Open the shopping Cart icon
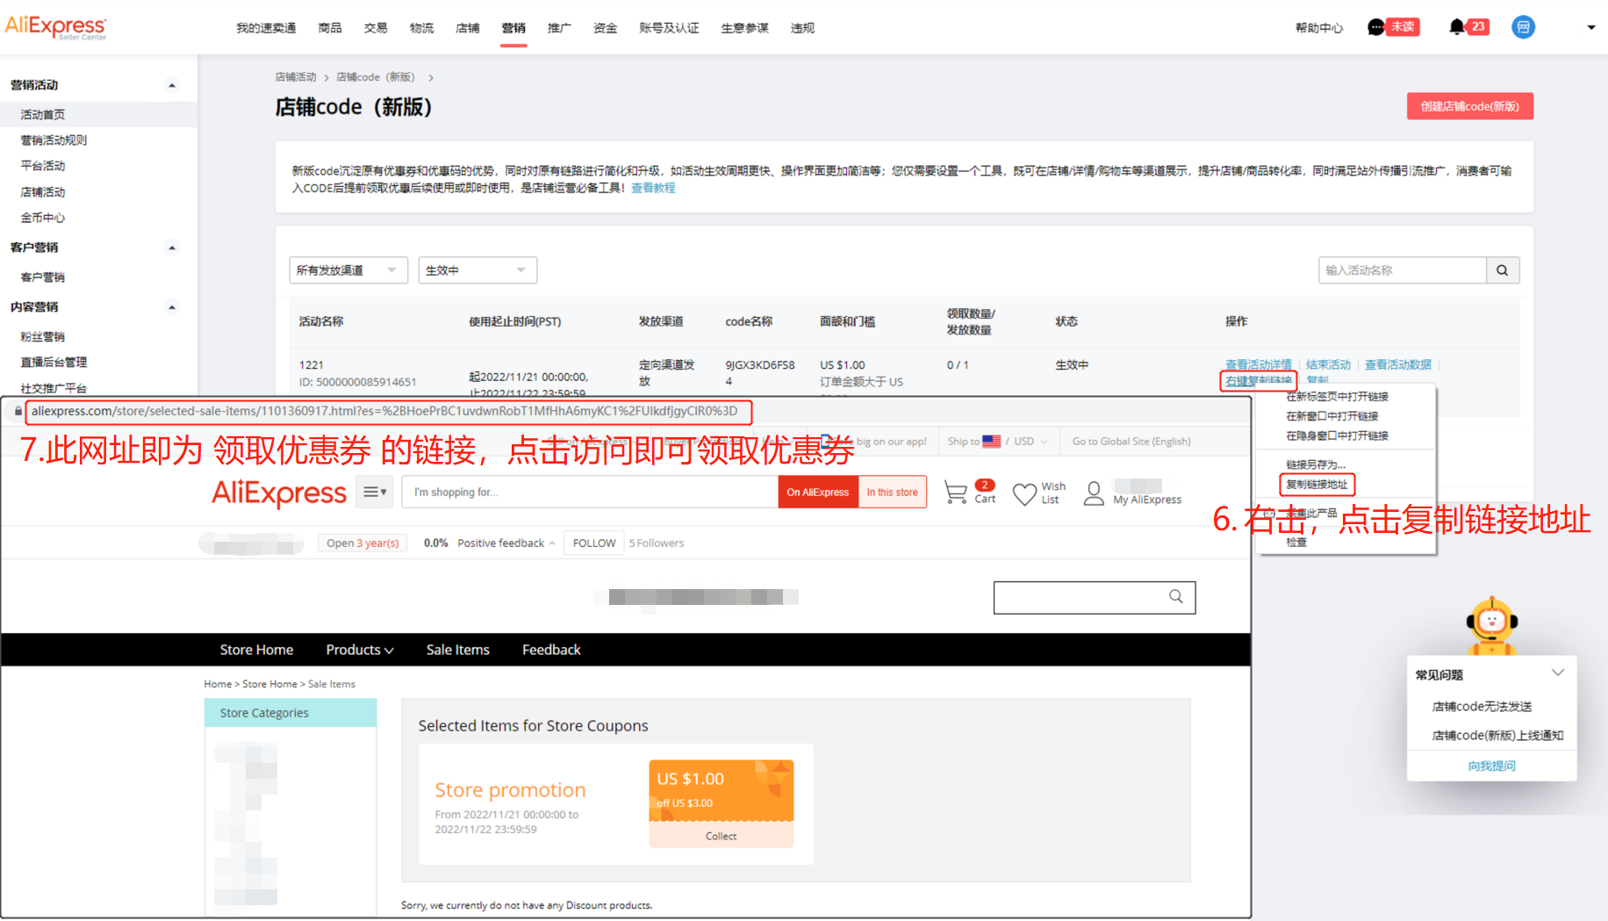The height and width of the screenshot is (921, 1608). 955,492
